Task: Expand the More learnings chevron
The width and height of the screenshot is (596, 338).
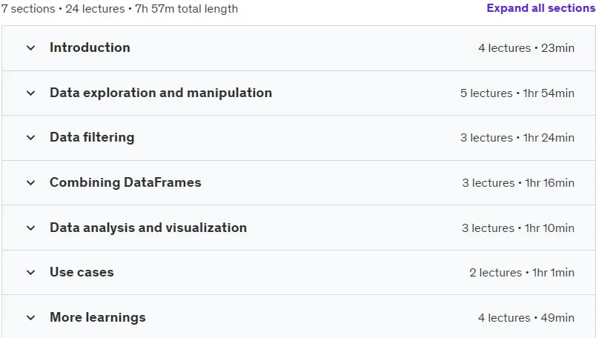Action: click(x=31, y=317)
